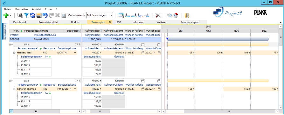Open the Extras menu
The image size is (284, 115).
pyautogui.click(x=48, y=9)
